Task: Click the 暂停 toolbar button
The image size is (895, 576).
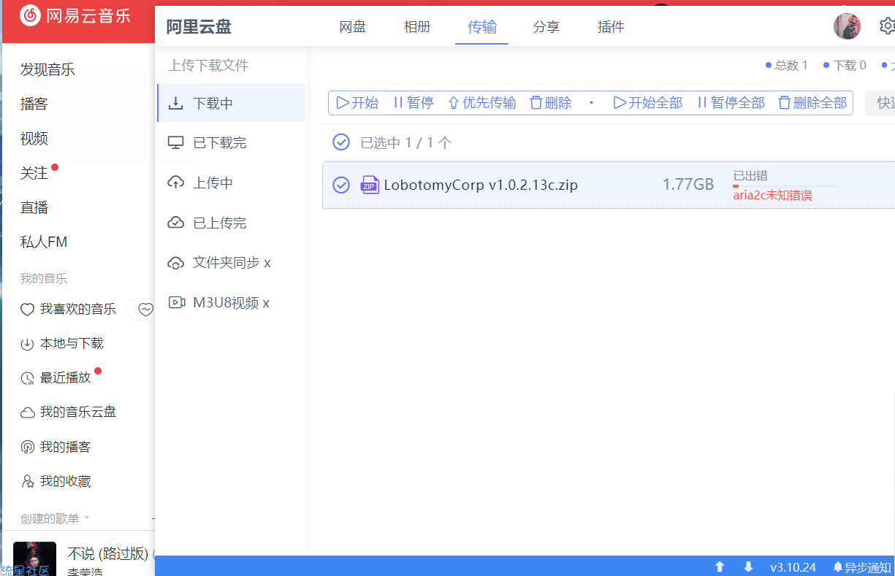Action: pyautogui.click(x=414, y=103)
